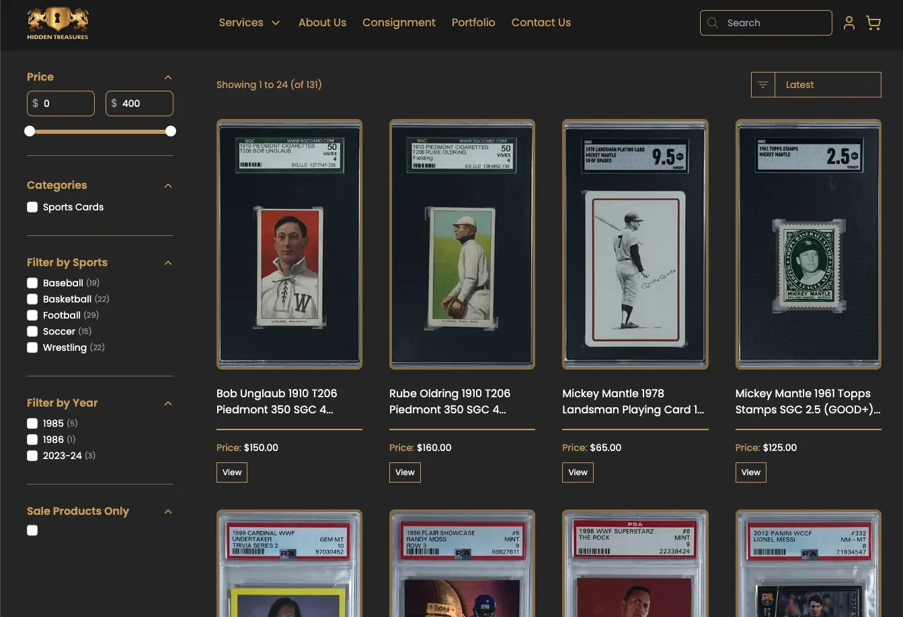This screenshot has height=617, width=903.
Task: Open Contact Us page
Action: coord(541,23)
